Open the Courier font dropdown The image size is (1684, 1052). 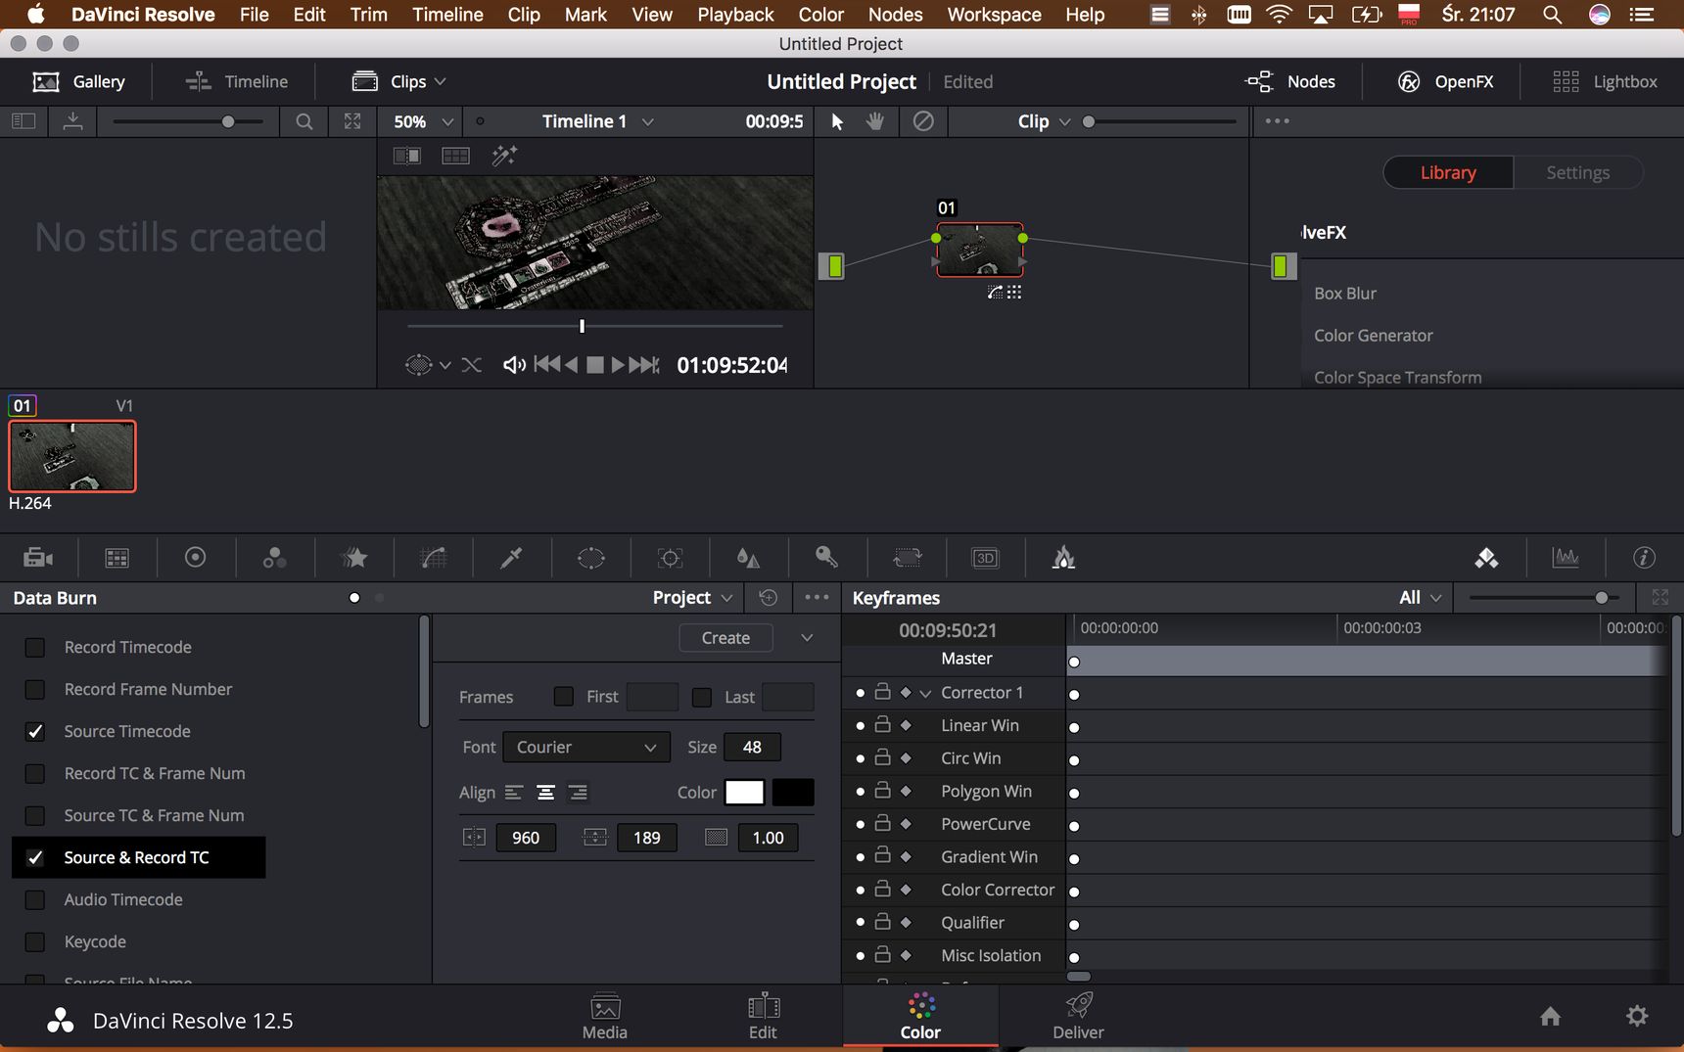(586, 747)
